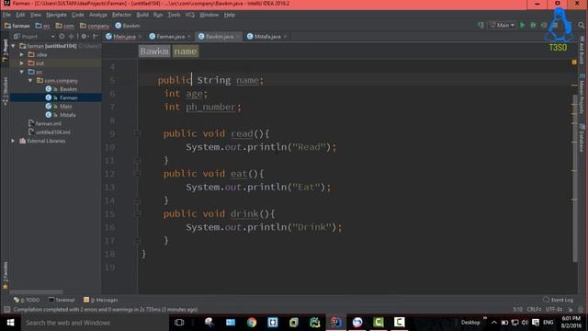588x331 pixels.
Task: Expand the out folder node
Action: [x=22, y=63]
